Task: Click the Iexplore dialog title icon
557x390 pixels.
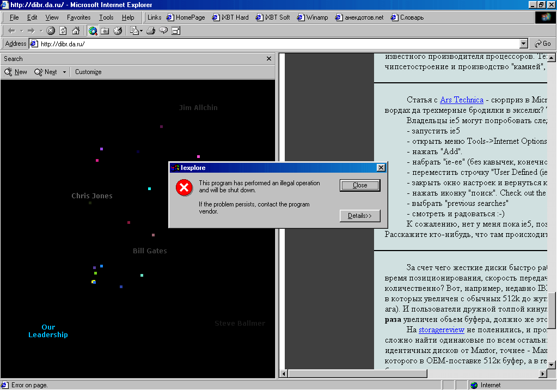Action: [x=175, y=167]
